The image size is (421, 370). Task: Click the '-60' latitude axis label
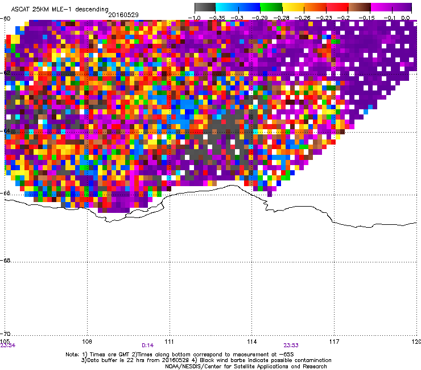tap(5, 19)
